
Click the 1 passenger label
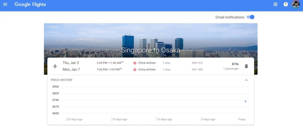click(231, 69)
